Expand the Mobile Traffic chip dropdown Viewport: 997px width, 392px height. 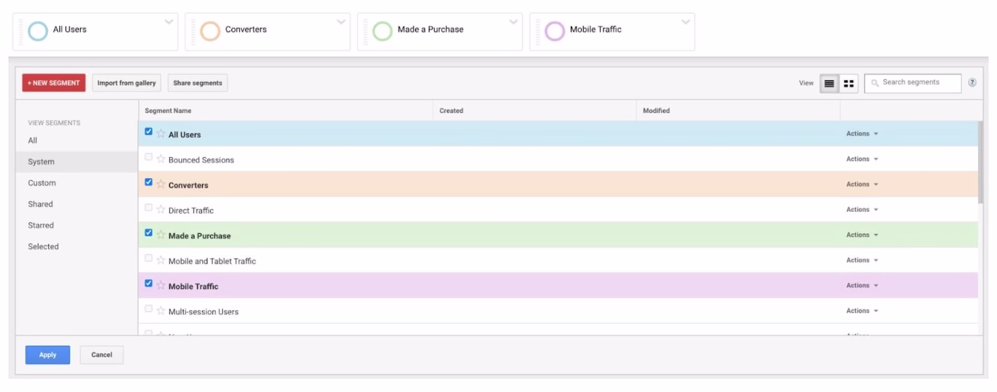coord(684,23)
